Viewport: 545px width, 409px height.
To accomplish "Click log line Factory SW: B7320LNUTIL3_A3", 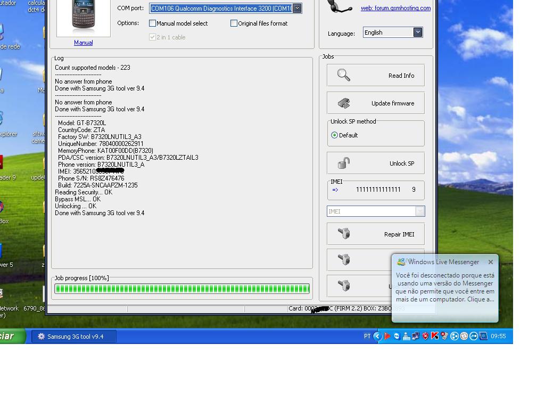I will (x=100, y=137).
